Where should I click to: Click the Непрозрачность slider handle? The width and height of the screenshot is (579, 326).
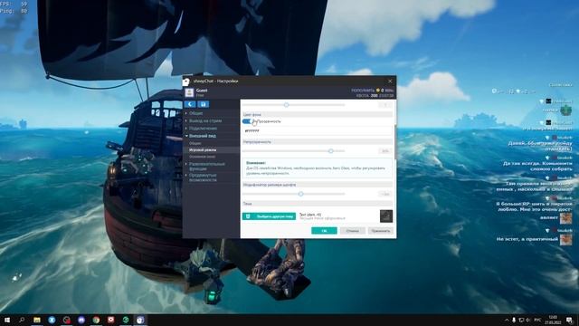tap(331, 151)
